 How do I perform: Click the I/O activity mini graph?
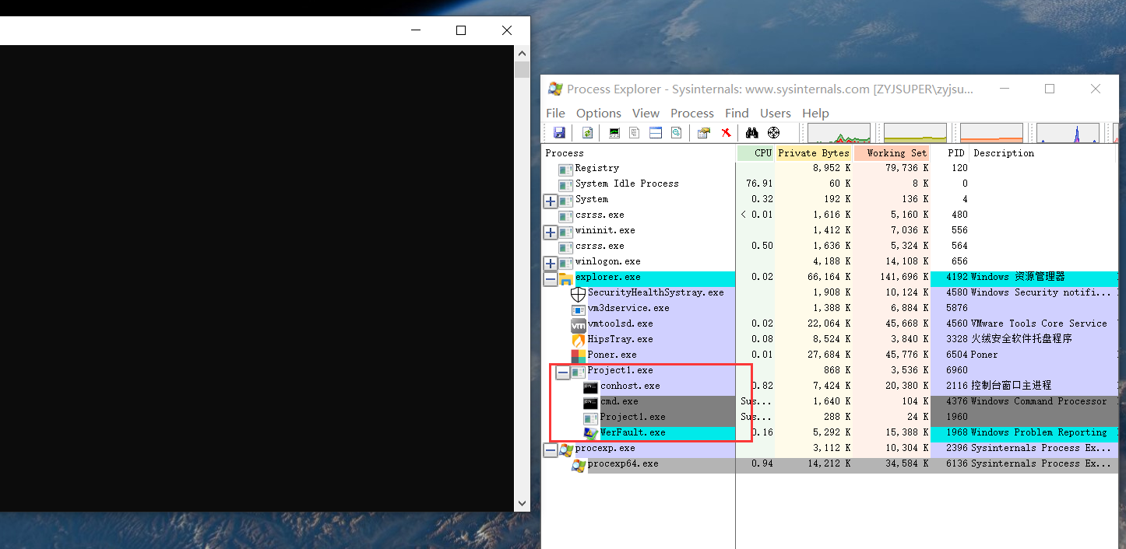click(x=1068, y=133)
